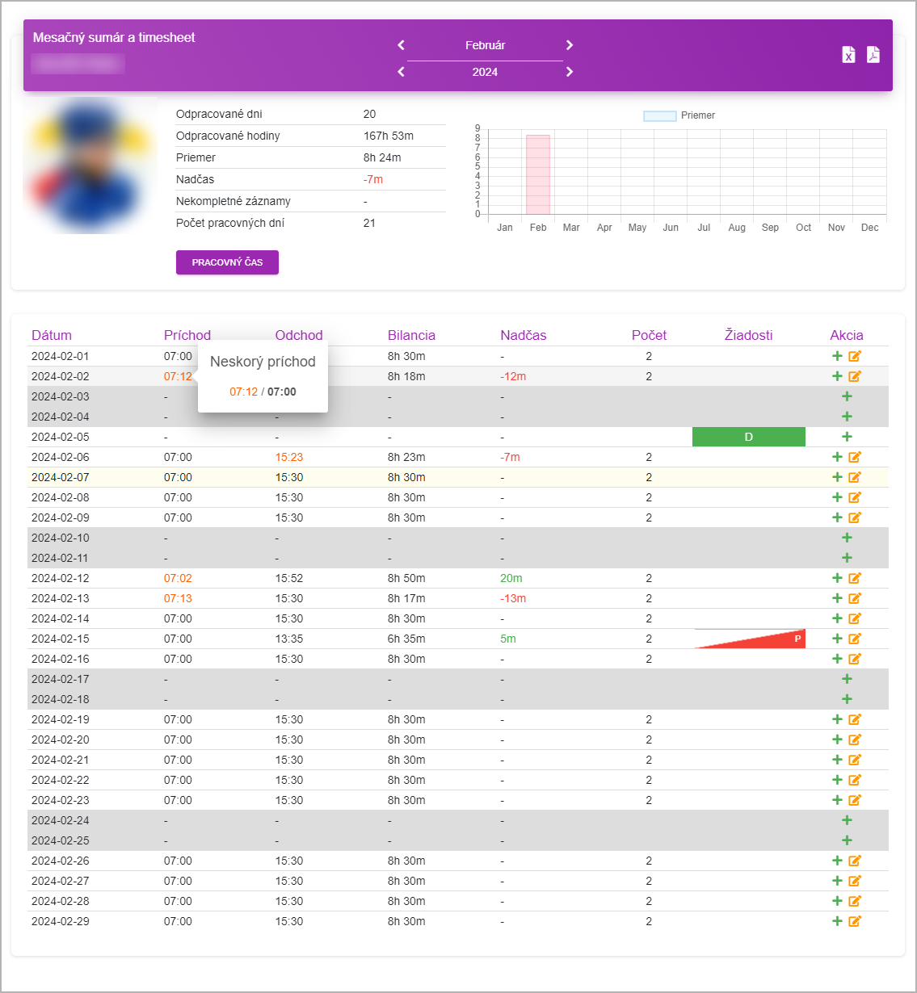Click departure 13:35 on 2024-02-15
917x993 pixels.
(289, 639)
